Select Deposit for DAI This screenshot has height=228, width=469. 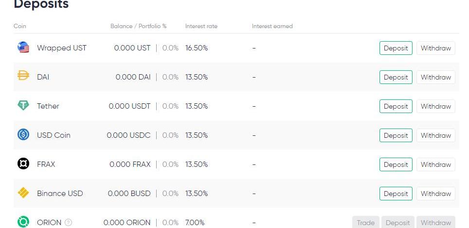396,77
